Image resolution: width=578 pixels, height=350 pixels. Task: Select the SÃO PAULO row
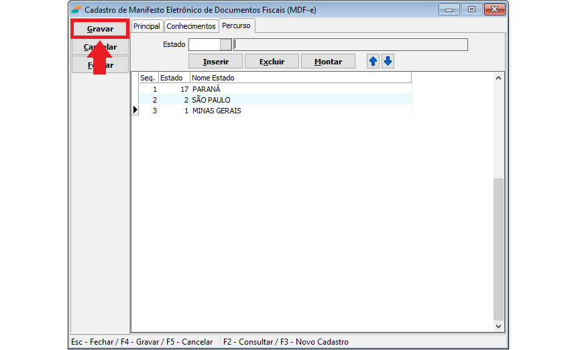(211, 100)
